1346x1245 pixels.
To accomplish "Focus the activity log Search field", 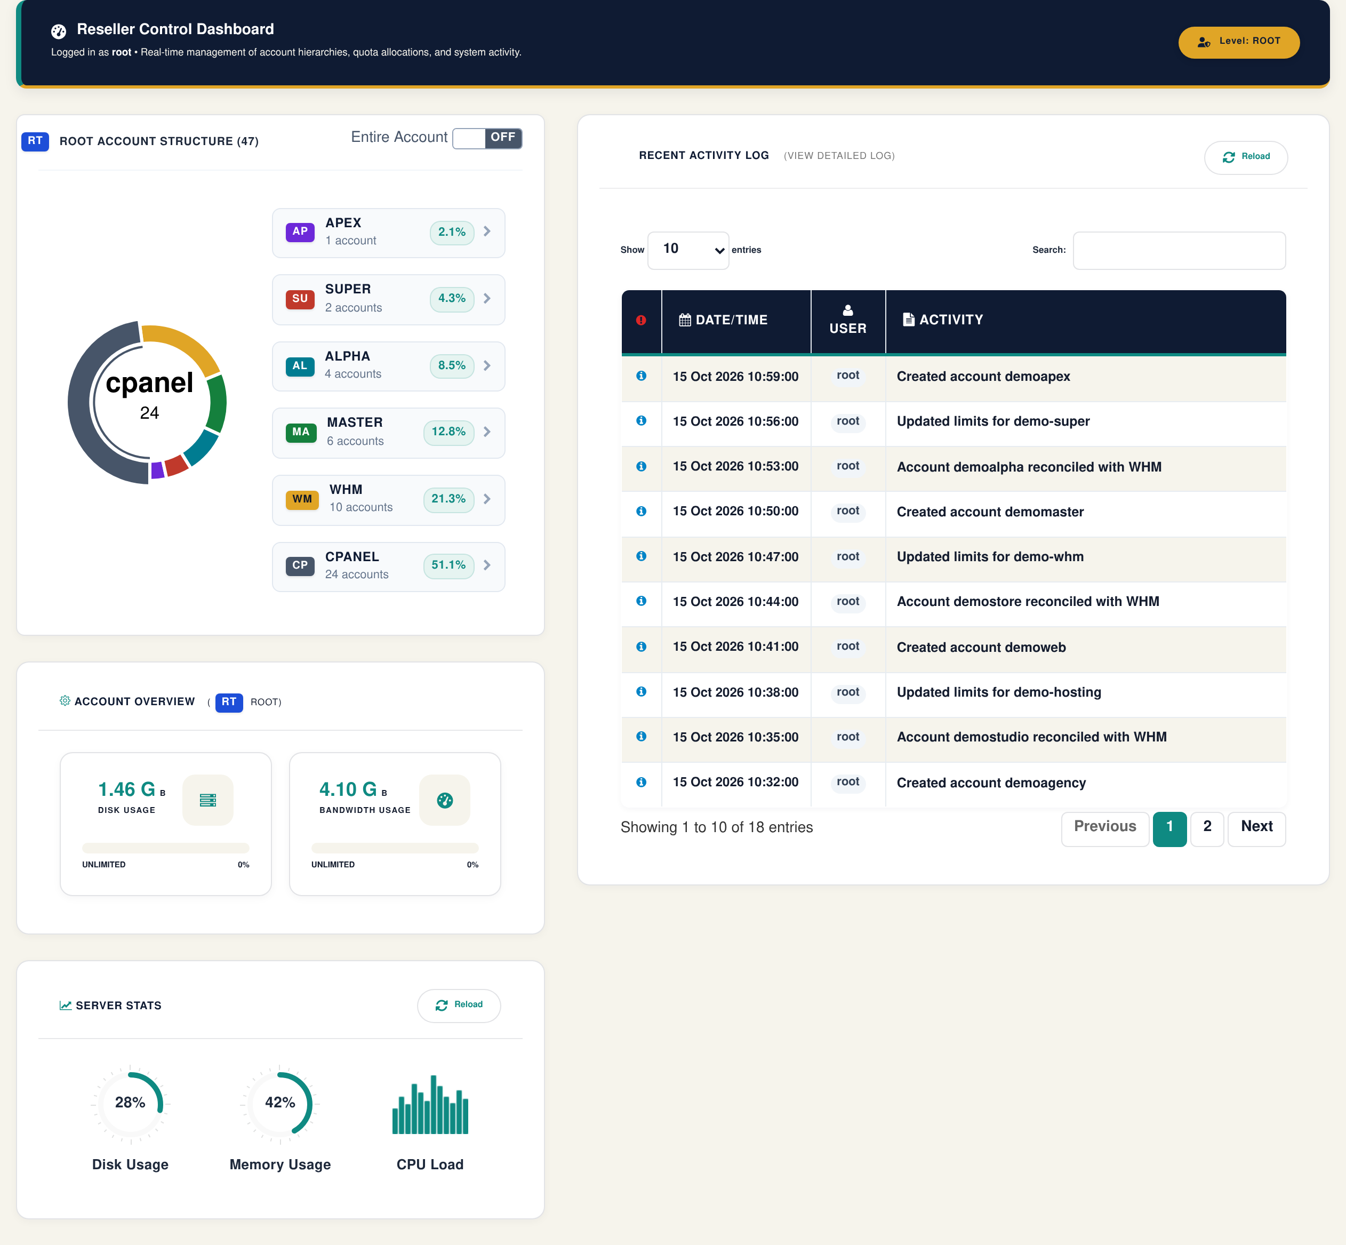I will pos(1179,250).
